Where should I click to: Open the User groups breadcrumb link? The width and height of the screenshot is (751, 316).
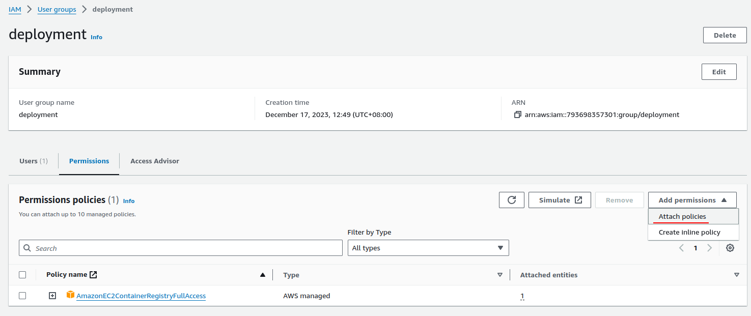click(57, 9)
